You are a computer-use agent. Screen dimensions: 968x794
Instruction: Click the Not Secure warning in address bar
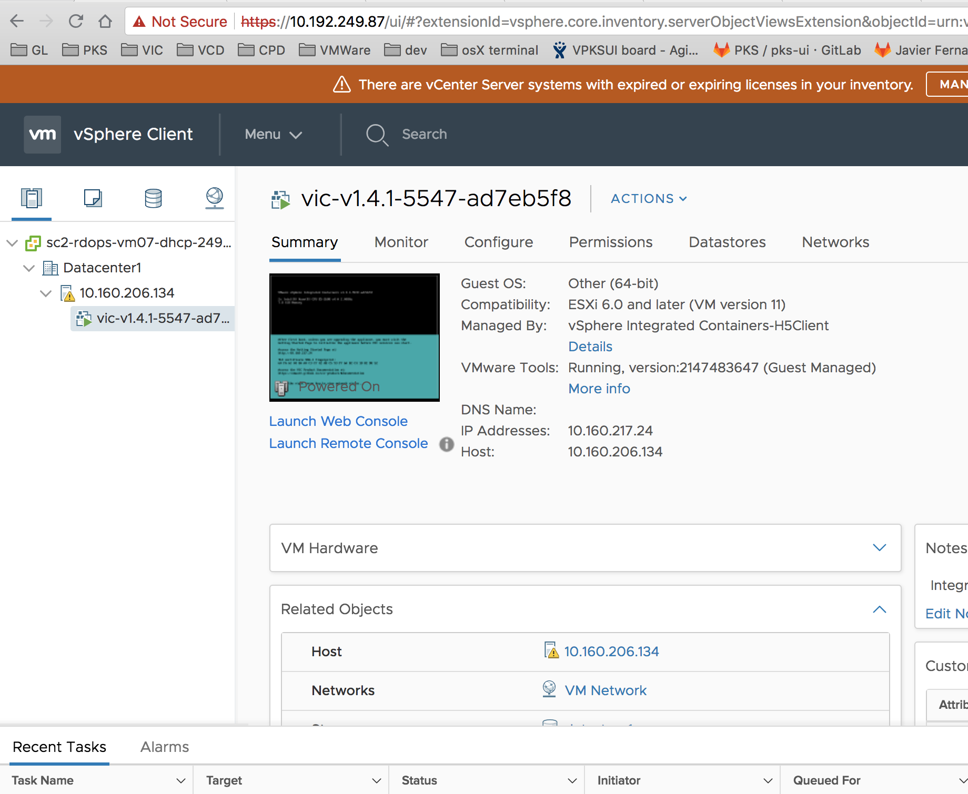tap(179, 21)
